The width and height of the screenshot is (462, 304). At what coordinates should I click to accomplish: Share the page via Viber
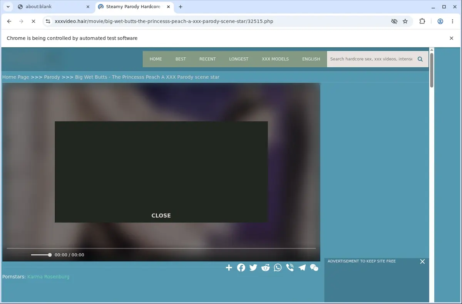pyautogui.click(x=290, y=267)
